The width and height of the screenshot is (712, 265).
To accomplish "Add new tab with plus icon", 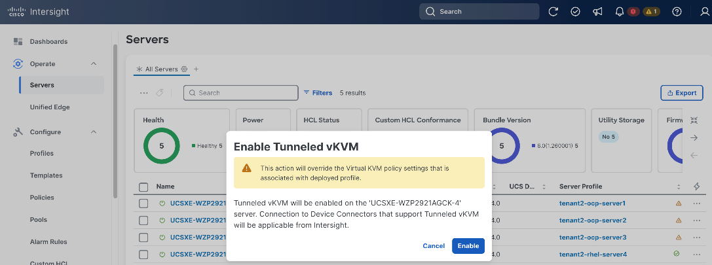I will (x=196, y=69).
